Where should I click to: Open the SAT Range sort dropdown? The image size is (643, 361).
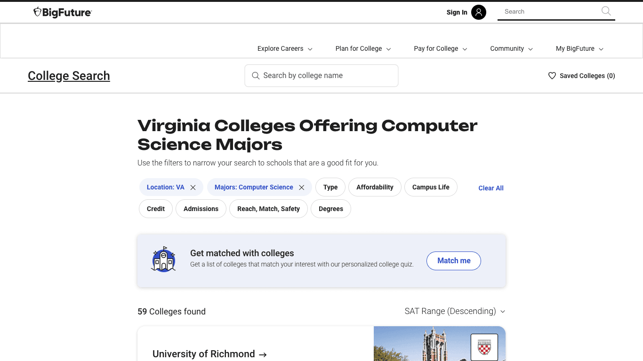tap(455, 311)
